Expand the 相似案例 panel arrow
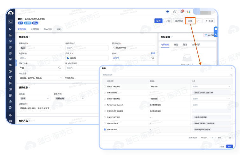The height and width of the screenshot is (155, 240). (172, 37)
